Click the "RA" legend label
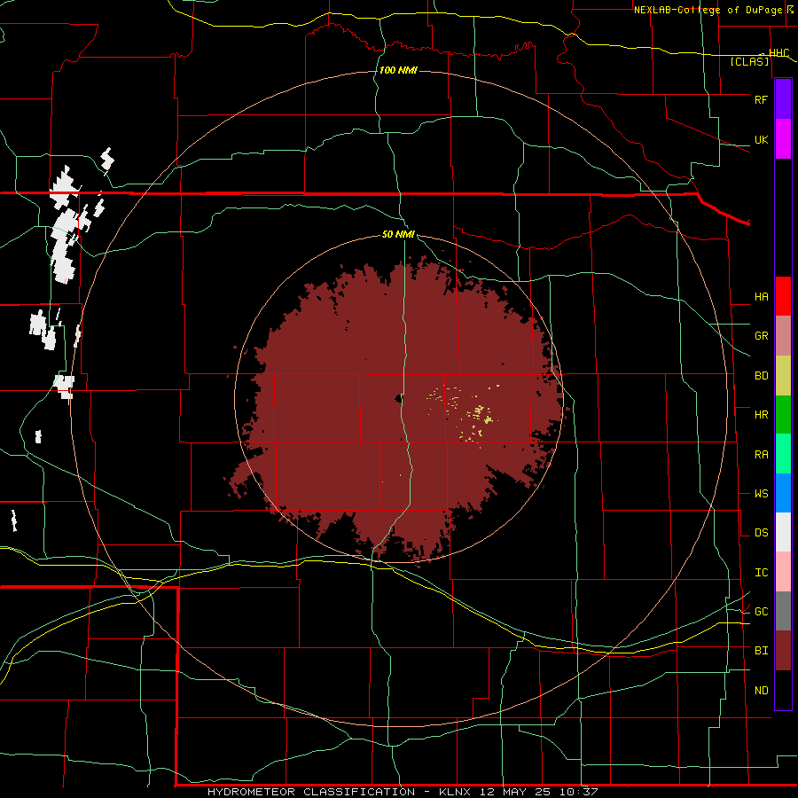798x798 pixels. (761, 454)
